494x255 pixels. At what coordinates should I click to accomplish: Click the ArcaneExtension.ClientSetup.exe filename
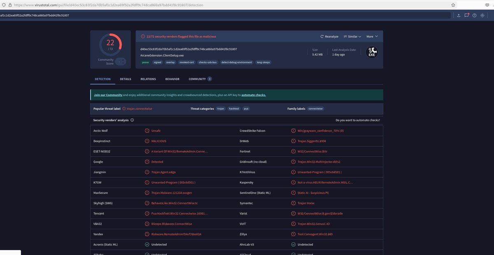click(162, 55)
